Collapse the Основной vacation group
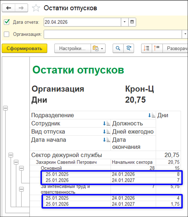Image resolution: width=188 pixels, height=217 pixels. (21, 168)
